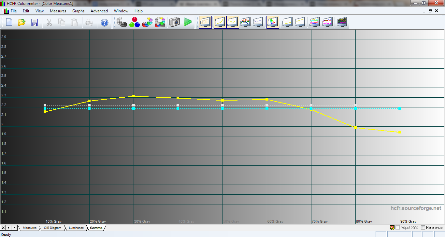The height and width of the screenshot is (237, 445).
Task: Save measures with the floppy disk icon
Action: click(35, 22)
